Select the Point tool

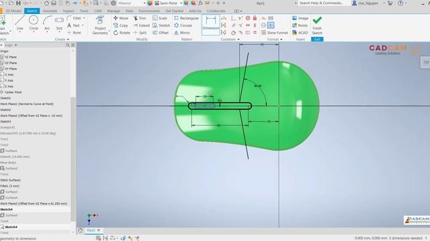pyautogui.click(x=74, y=33)
